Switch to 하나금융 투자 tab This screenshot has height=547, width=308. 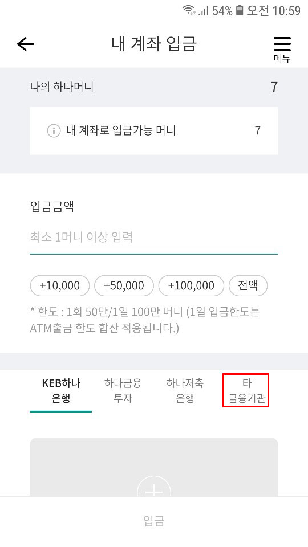click(123, 391)
